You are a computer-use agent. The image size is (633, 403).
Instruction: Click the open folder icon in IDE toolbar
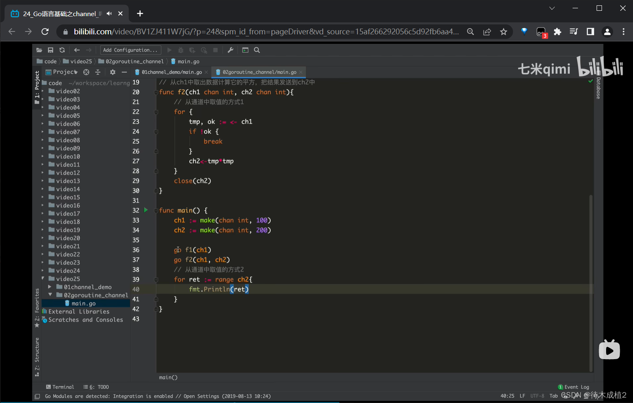tap(39, 50)
